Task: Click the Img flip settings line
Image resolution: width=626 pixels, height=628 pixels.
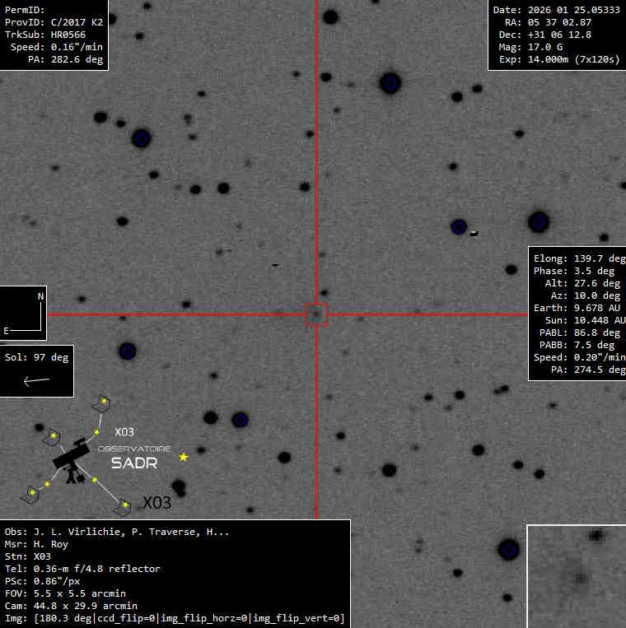Action: coord(175,618)
